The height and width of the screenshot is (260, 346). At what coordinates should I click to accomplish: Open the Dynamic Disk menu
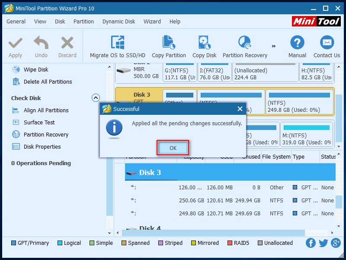coord(119,21)
